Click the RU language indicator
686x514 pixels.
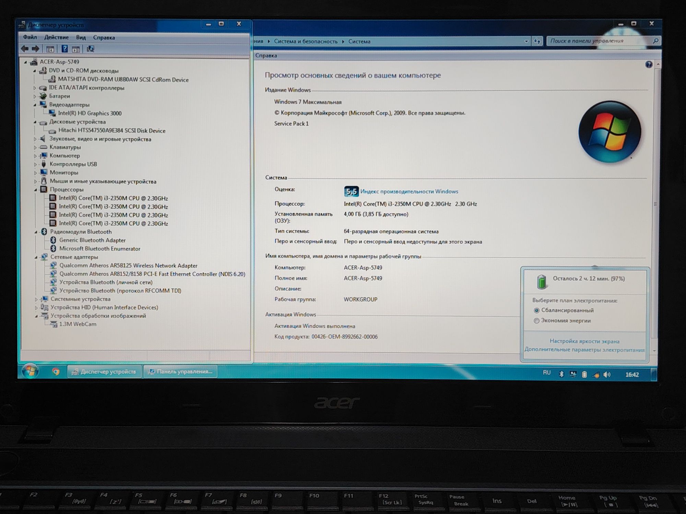pyautogui.click(x=547, y=373)
